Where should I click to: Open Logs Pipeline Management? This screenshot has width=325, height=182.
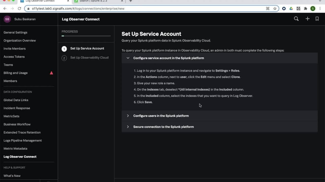23,140
